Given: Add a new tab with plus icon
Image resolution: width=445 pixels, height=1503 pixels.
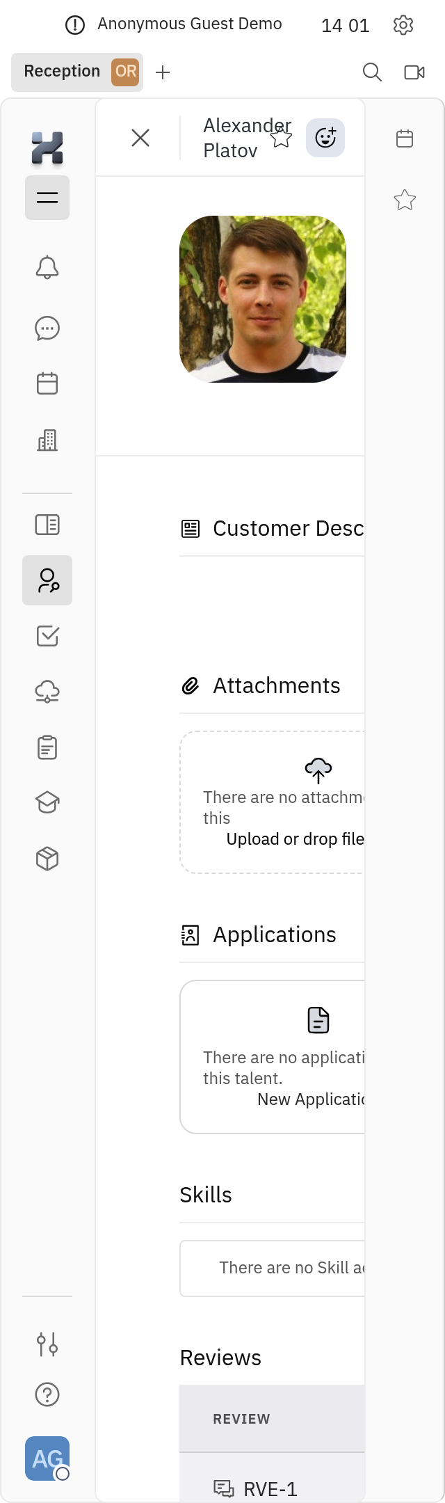Looking at the screenshot, I should click(163, 72).
